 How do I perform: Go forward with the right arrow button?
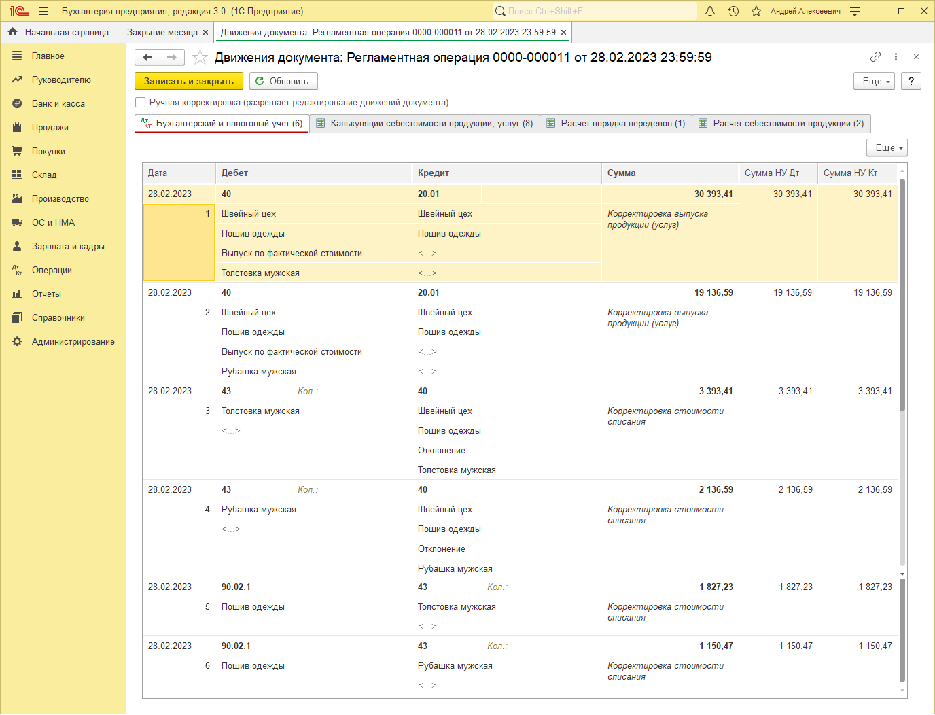click(x=172, y=58)
